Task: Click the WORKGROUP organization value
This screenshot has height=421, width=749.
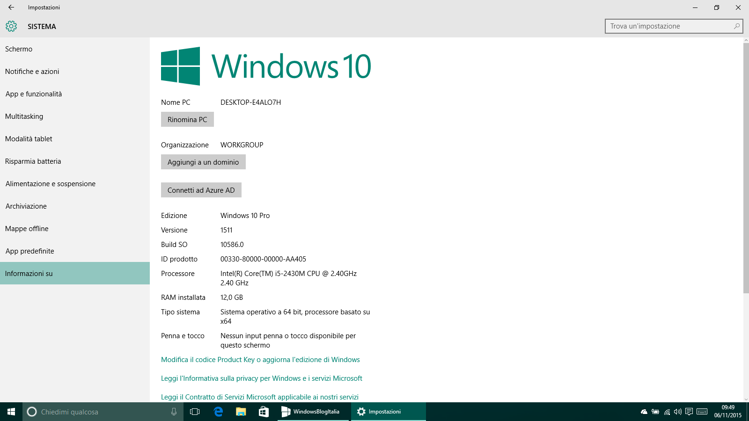Action: coord(242,145)
